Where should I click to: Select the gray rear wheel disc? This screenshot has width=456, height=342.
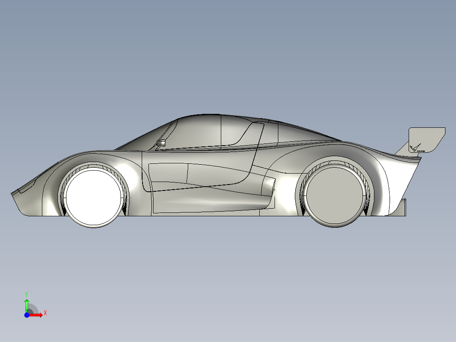tap(335, 196)
